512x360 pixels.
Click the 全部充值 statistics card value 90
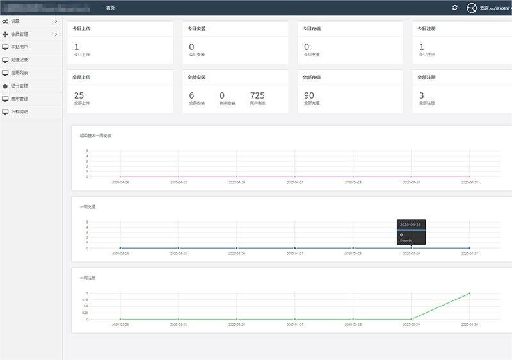pos(310,95)
